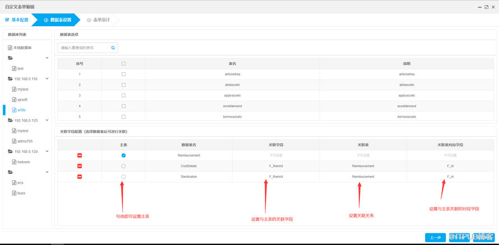The image size is (499, 245).
Task: Select mytest under 192.168.0.125
Action: pos(23,131)
